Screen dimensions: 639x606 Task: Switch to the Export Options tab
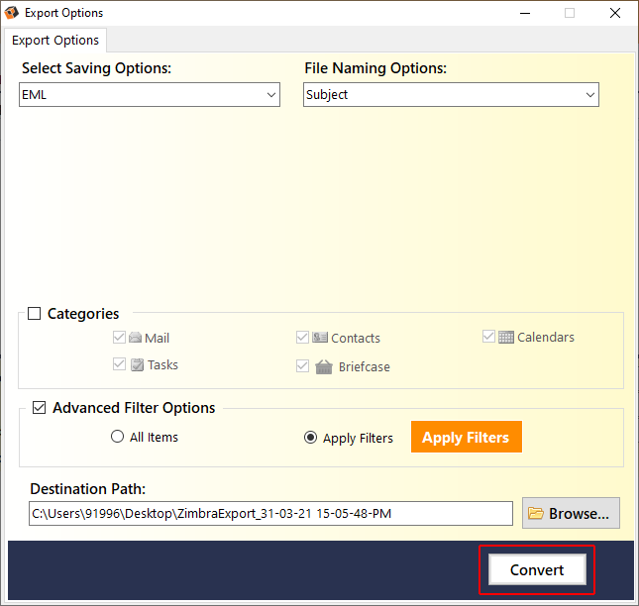click(x=55, y=41)
